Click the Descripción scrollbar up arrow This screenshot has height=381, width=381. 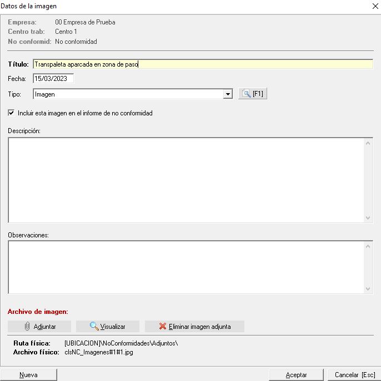[368, 144]
